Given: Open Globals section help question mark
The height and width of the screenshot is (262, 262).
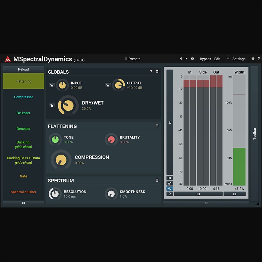Looking at the screenshot, I should 151,72.
